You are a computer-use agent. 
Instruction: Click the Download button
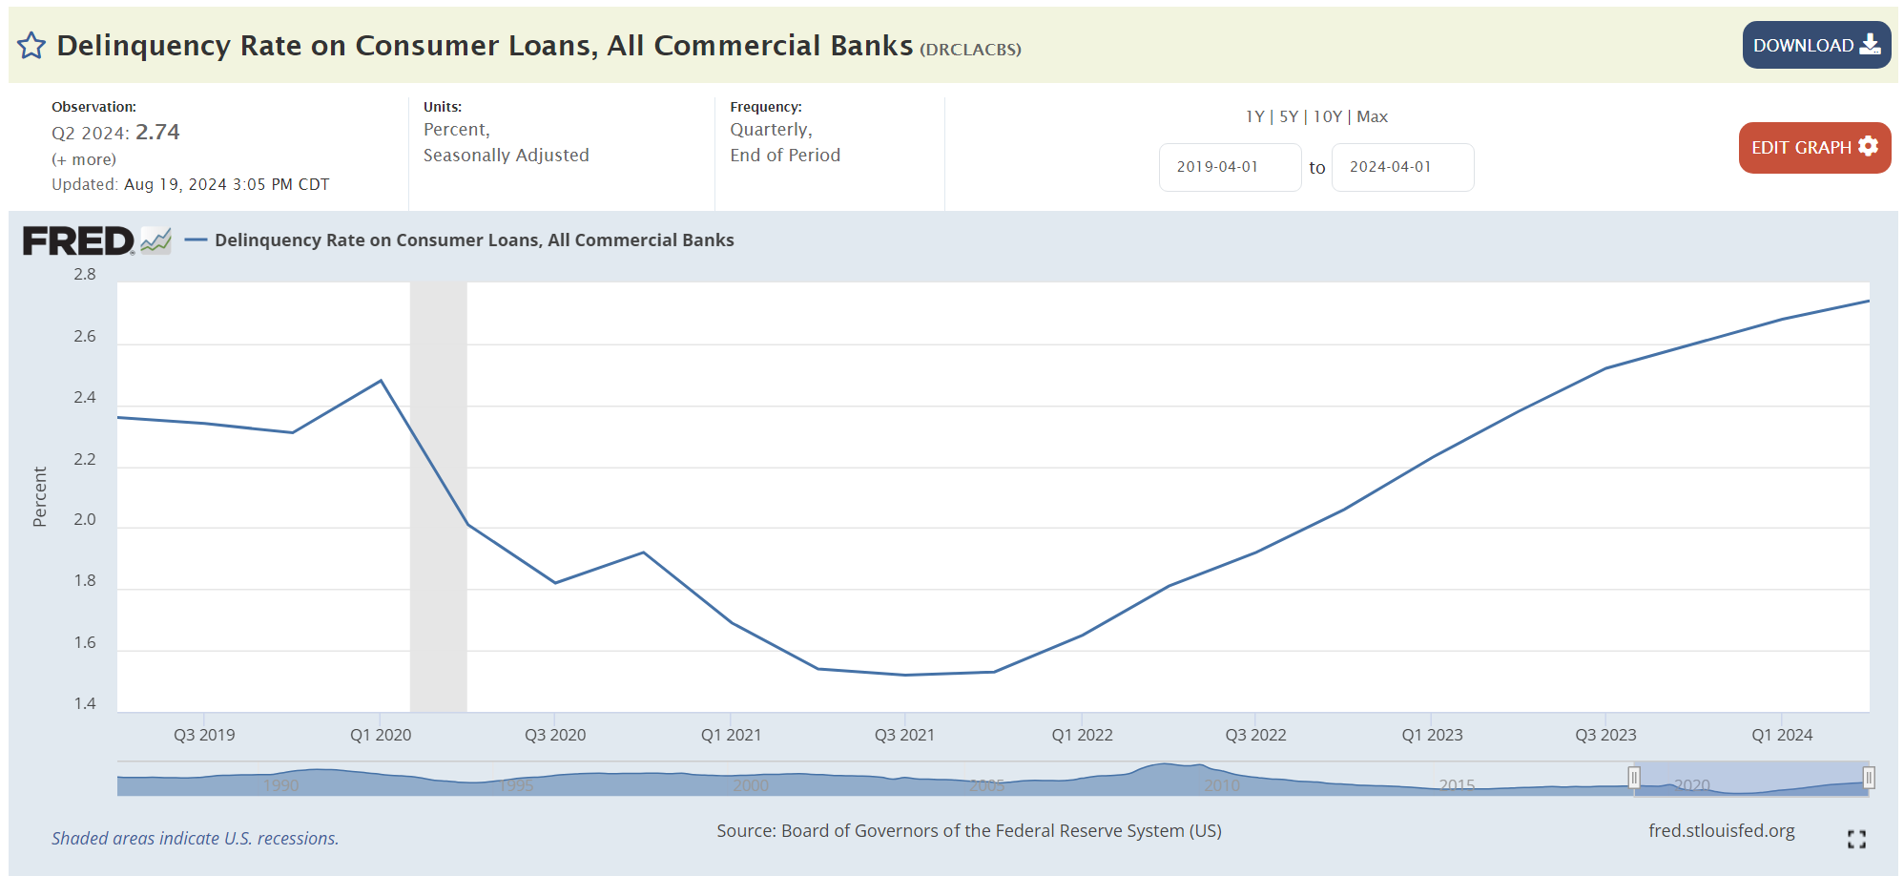(x=1816, y=45)
